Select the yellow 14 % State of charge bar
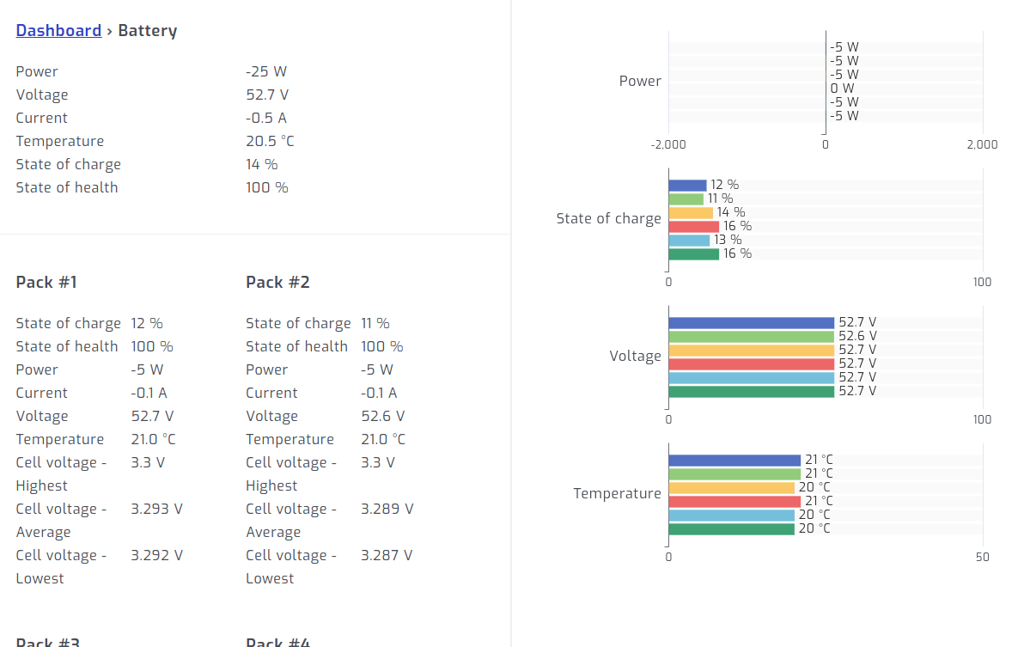The height and width of the screenshot is (647, 1024). [691, 213]
